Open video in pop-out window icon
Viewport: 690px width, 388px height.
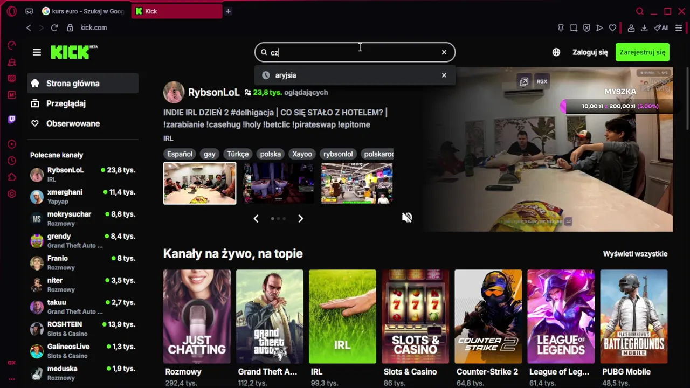(x=524, y=81)
